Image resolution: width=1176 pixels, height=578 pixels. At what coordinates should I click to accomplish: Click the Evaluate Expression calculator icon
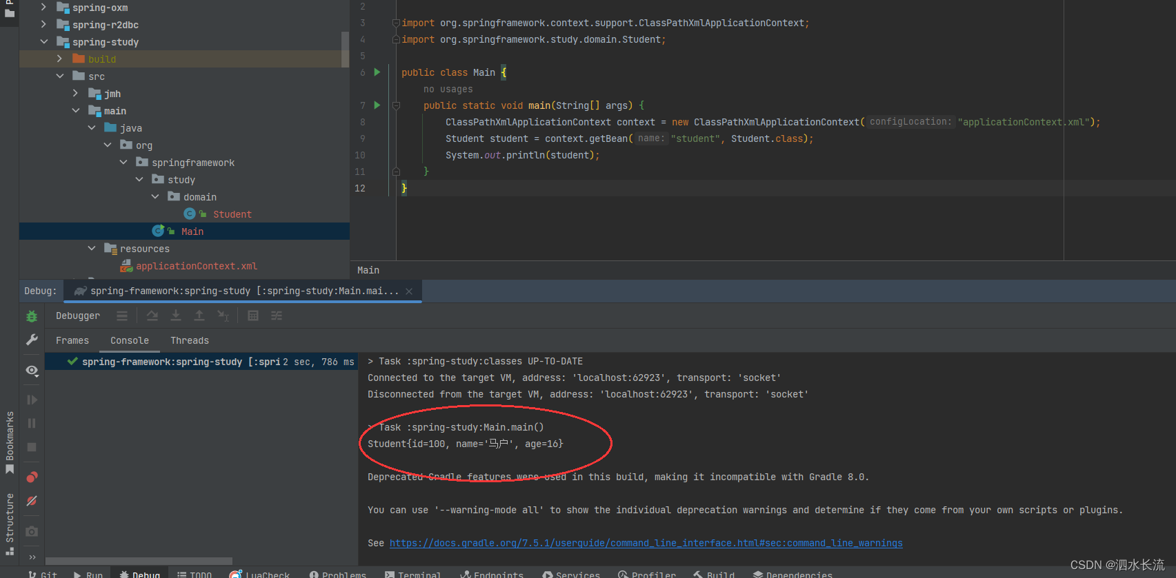[x=253, y=316]
